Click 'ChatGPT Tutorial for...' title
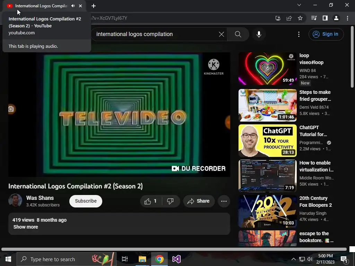Screen dimensions: 355x266 click(x=313, y=131)
